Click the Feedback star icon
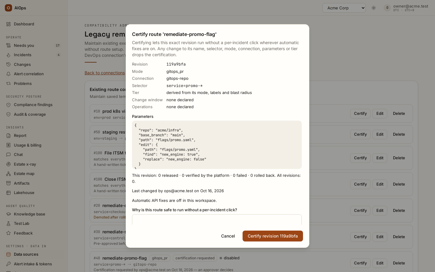Viewport: 435px width, 272px height. pos(8,233)
